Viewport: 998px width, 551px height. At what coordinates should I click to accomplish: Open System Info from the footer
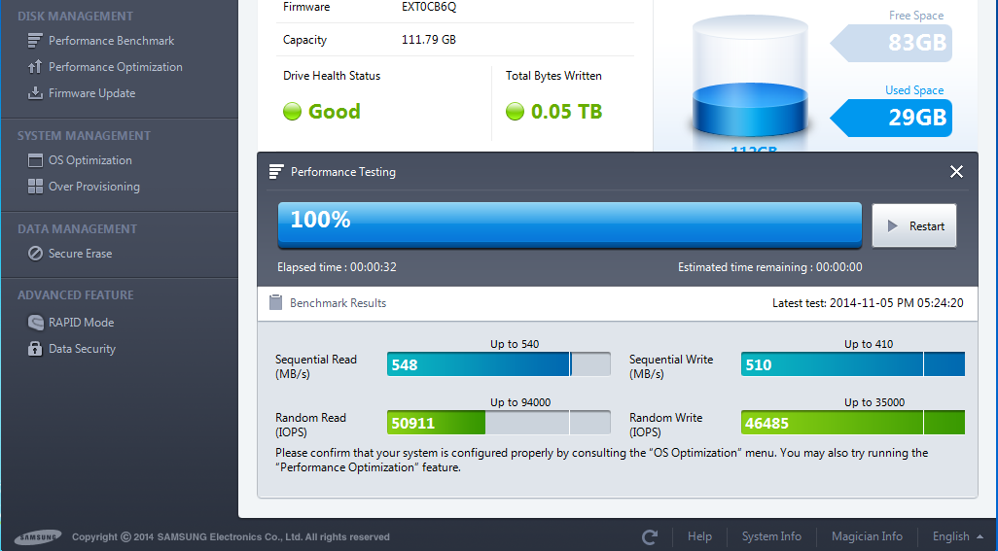coord(771,536)
